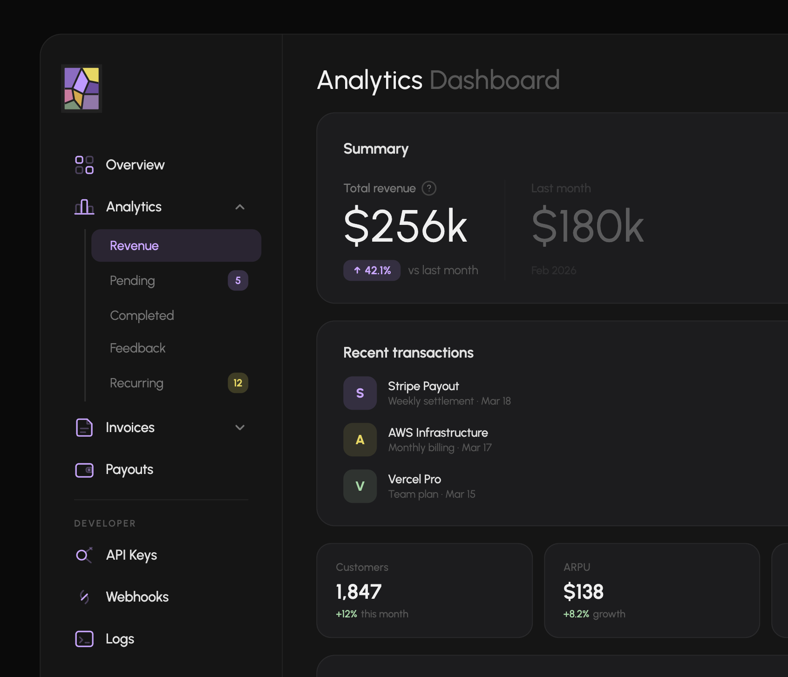This screenshot has width=788, height=677.
Task: Collapse the Analytics section chevron
Action: pyautogui.click(x=240, y=207)
